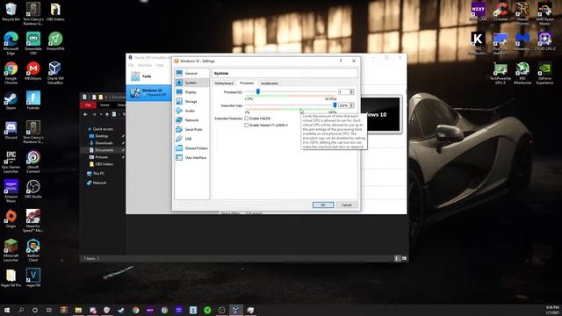Open Home tab in File Explorer
562x316 pixels.
click(104, 105)
